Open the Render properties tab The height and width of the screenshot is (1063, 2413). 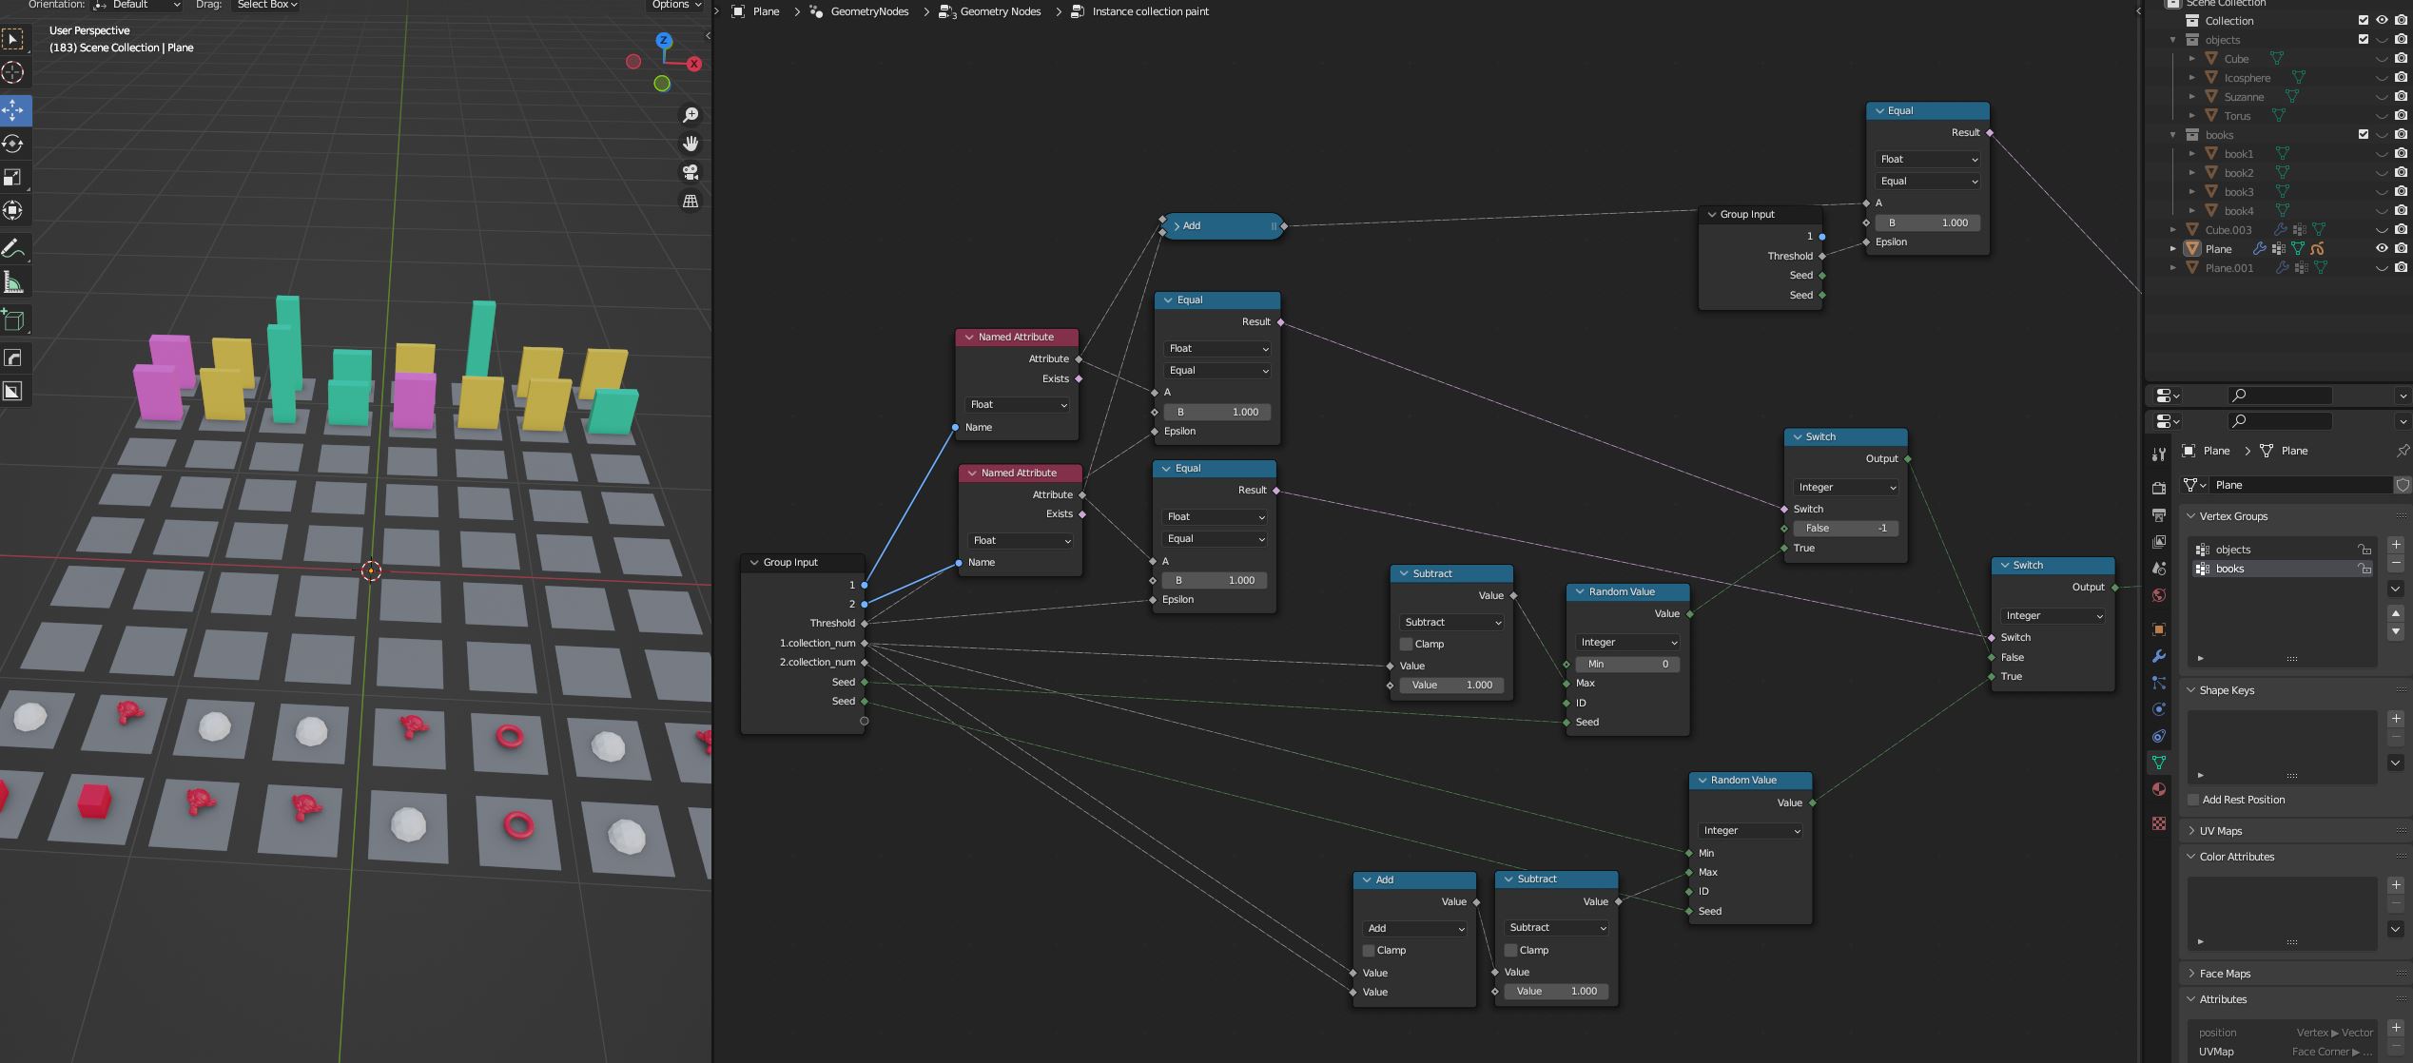(2159, 488)
